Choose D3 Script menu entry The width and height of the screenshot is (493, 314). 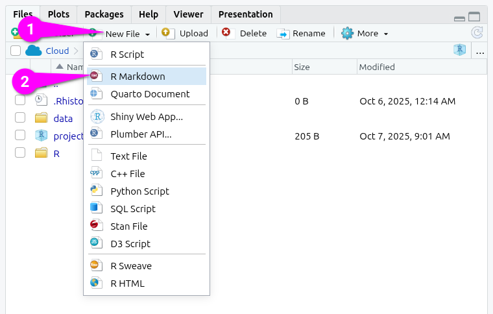coord(147,244)
